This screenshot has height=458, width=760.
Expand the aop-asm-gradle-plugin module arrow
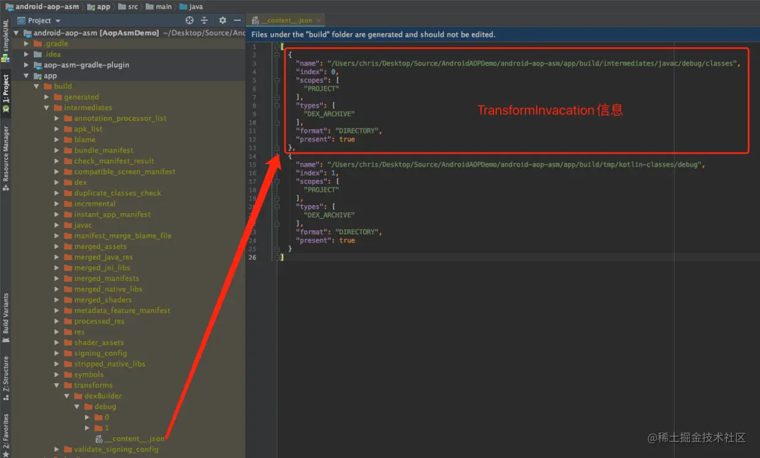26,65
